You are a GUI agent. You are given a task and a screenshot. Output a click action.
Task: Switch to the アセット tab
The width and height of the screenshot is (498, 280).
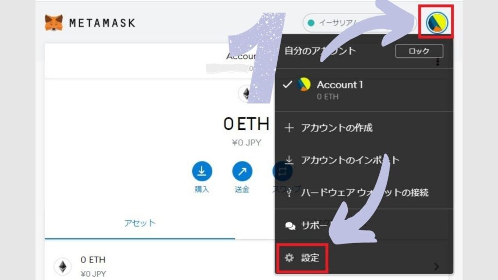(x=140, y=223)
